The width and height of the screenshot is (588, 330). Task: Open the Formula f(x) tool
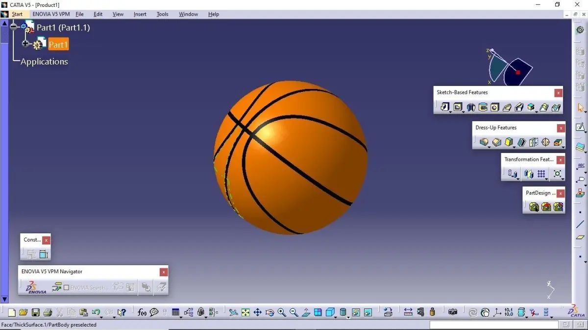point(142,312)
